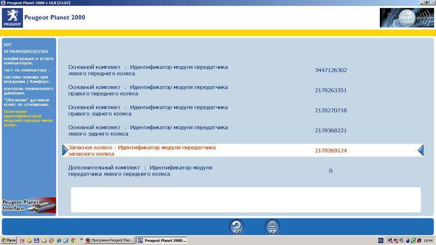The image size is (436, 245).
Task: Click the EN language indicator in tray
Action: coord(380,240)
